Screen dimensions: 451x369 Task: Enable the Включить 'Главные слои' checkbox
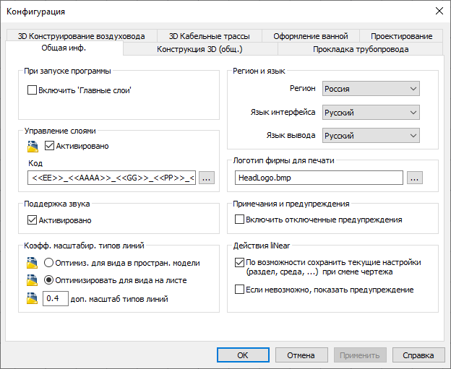[32, 90]
